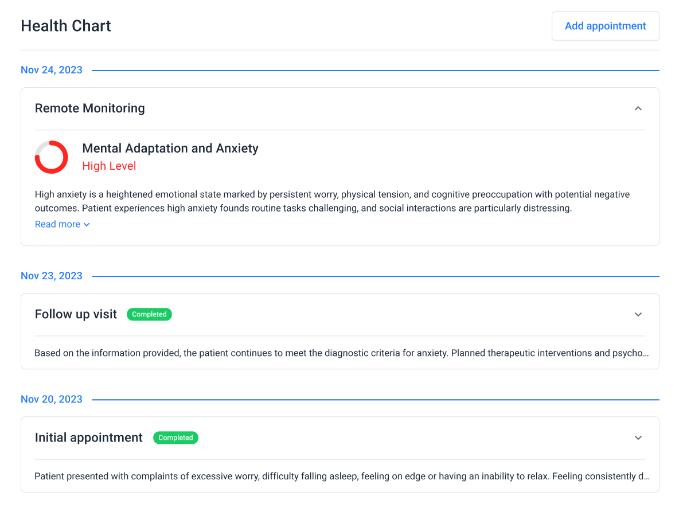Click Completed badge on Initial appointment

point(175,437)
